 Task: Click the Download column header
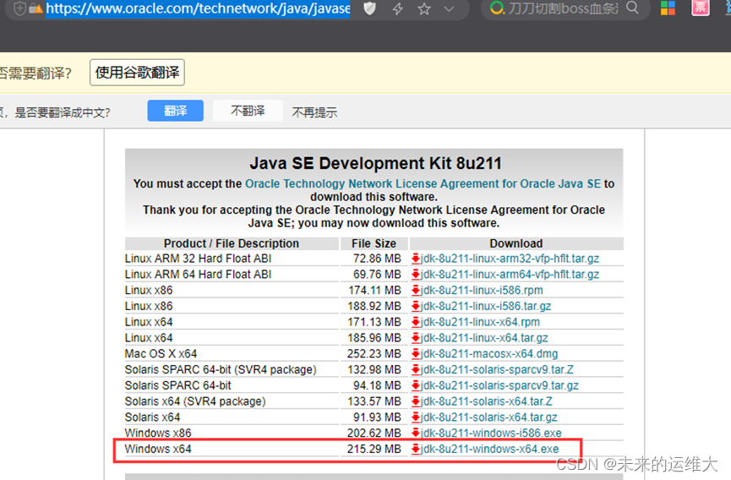click(x=516, y=243)
